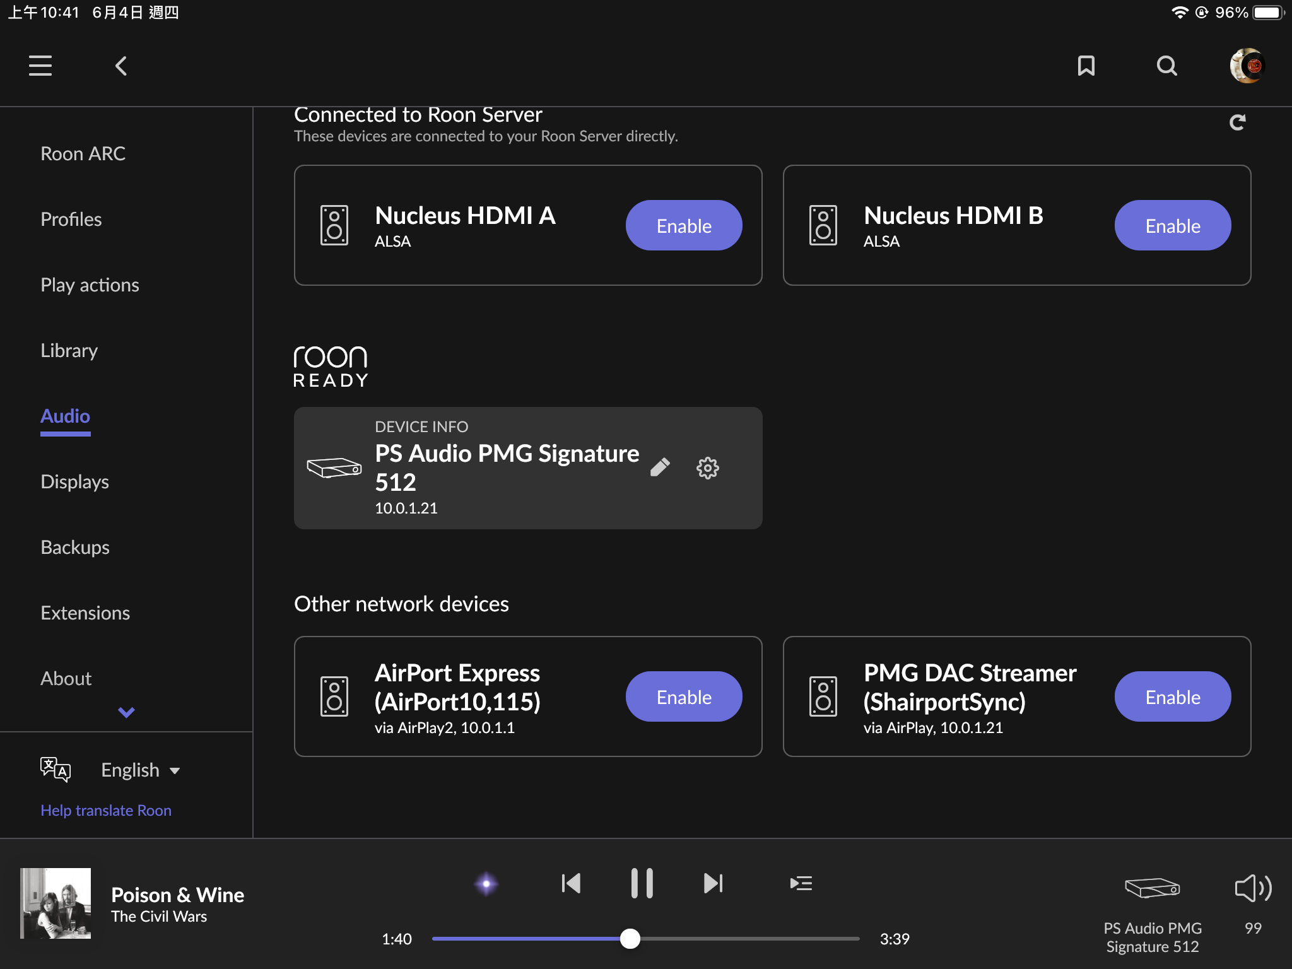Viewport: 1292px width, 969px height.
Task: Click the Poison & Wine track title
Action: click(178, 895)
